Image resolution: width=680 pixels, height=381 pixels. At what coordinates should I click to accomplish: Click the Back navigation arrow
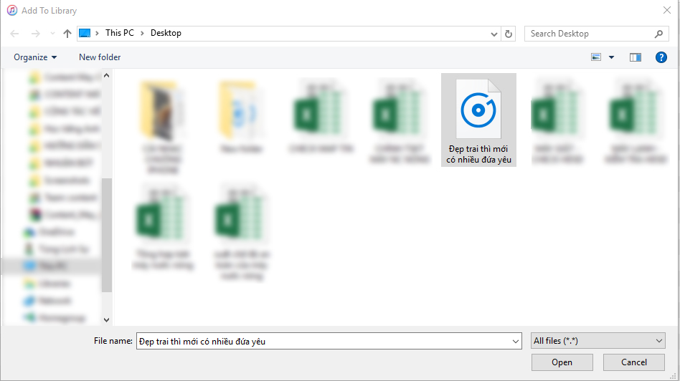coord(16,34)
